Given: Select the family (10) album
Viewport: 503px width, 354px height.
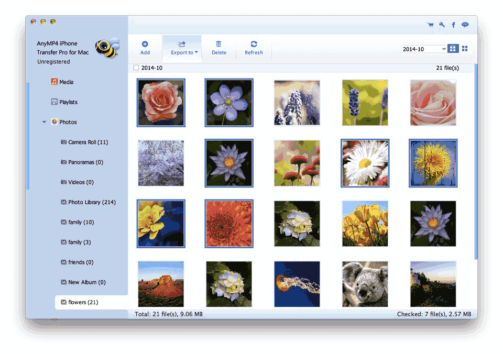Looking at the screenshot, I should [x=78, y=222].
